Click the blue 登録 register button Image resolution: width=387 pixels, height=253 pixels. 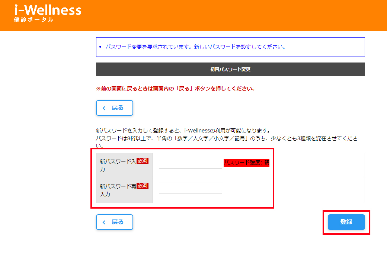(346, 222)
